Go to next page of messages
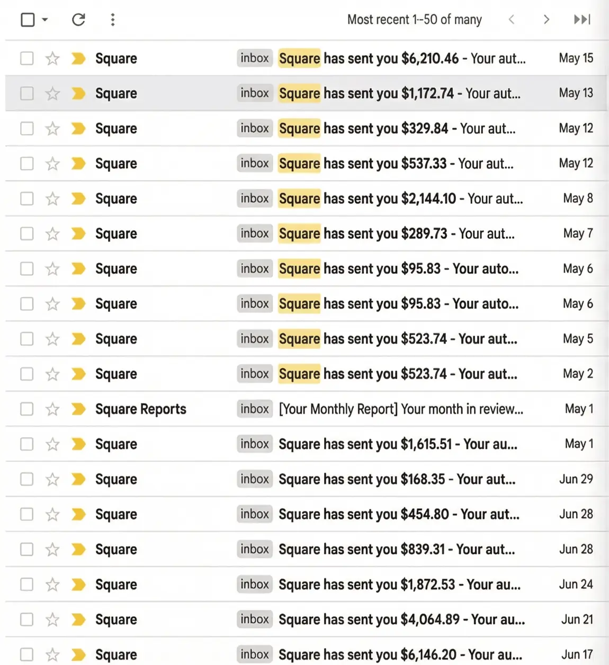 [x=546, y=20]
